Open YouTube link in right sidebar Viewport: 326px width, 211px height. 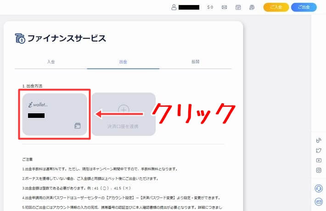pyautogui.click(x=319, y=160)
